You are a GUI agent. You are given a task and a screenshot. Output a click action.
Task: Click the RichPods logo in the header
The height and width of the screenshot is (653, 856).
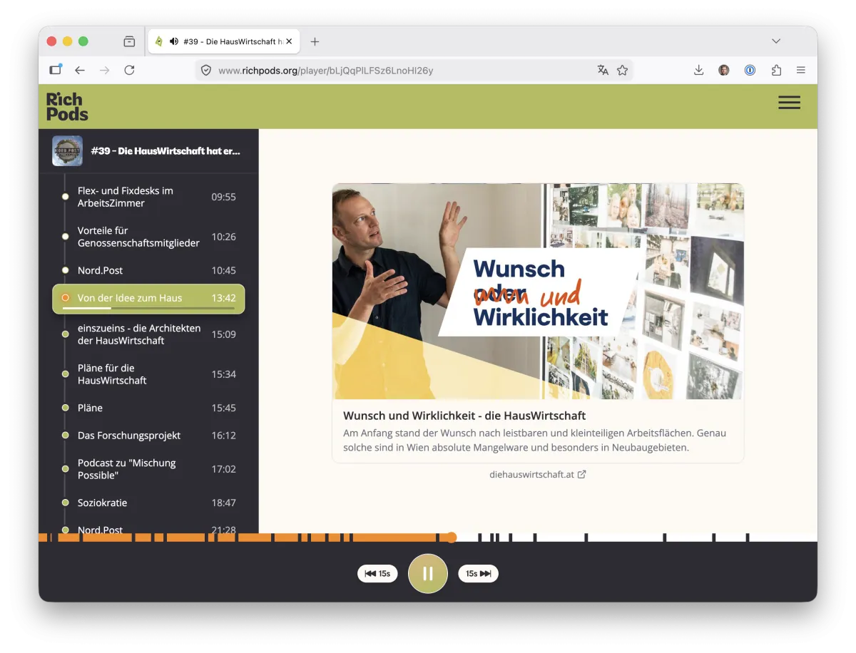point(66,106)
